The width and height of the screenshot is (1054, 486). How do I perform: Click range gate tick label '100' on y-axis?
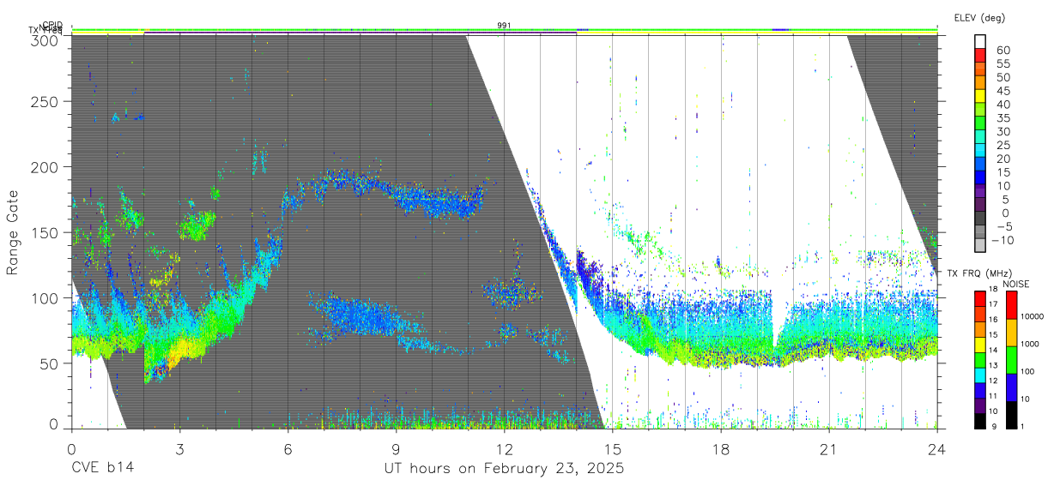pos(45,297)
